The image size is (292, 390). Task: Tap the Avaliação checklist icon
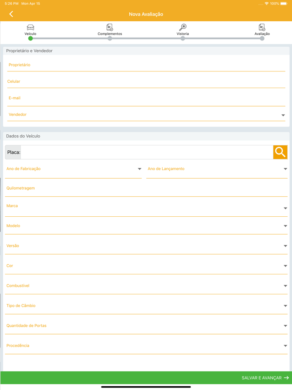[x=262, y=28]
